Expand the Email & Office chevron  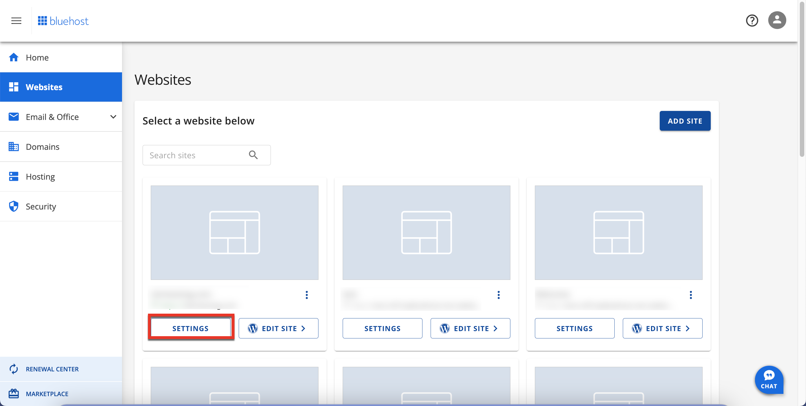tap(113, 117)
